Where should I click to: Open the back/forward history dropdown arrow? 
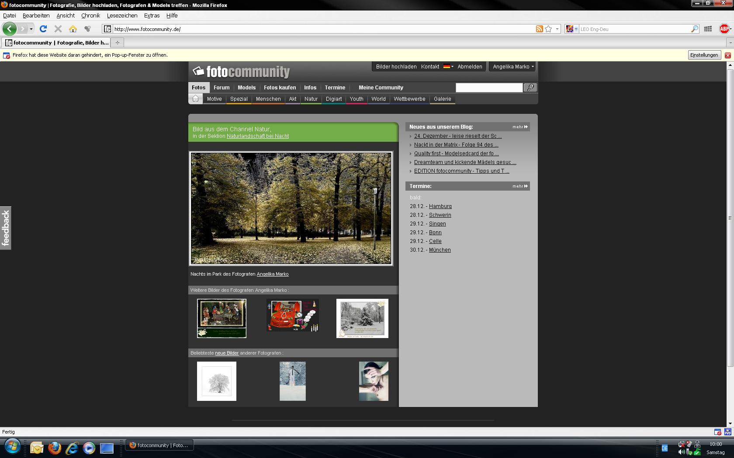[31, 29]
